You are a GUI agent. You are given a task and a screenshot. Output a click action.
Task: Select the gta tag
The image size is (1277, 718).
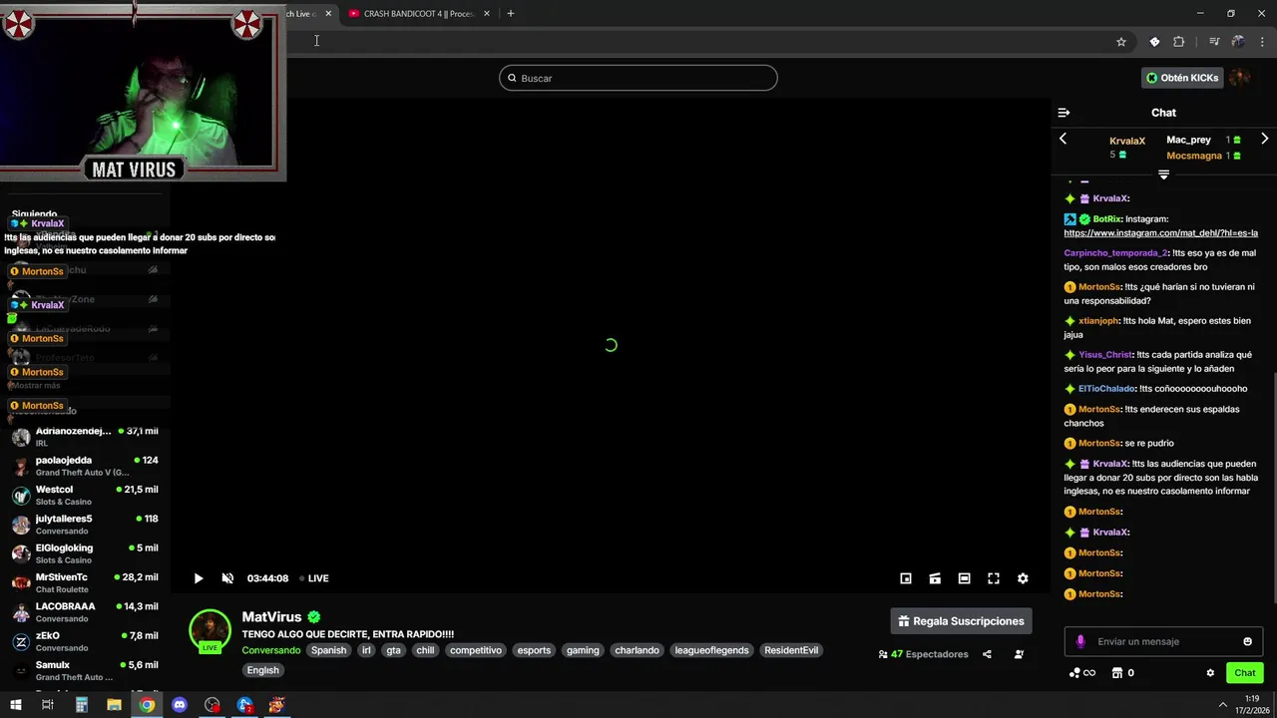click(394, 650)
